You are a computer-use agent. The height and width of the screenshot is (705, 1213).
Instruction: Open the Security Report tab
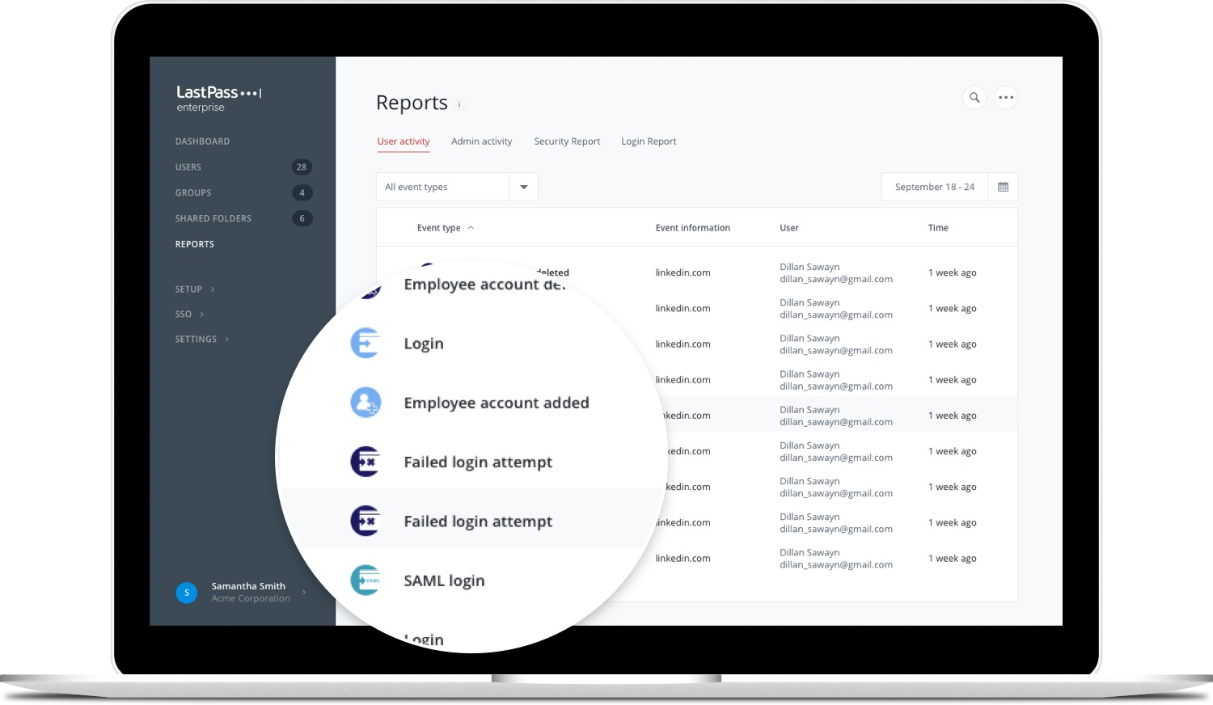[567, 141]
